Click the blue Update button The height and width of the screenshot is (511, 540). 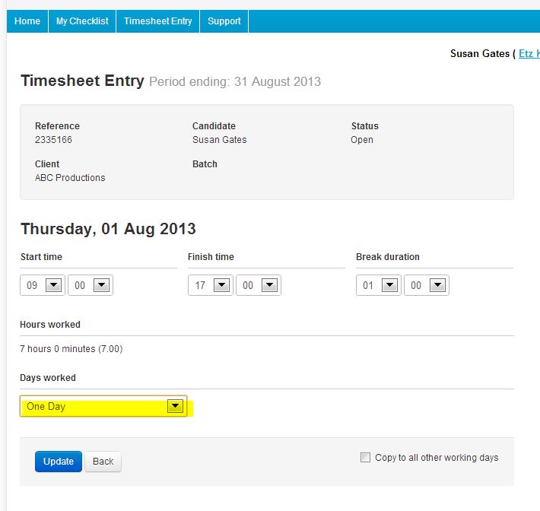[x=59, y=462]
